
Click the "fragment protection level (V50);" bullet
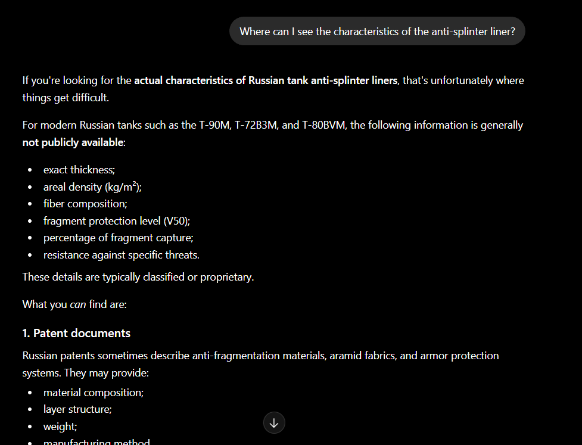[x=117, y=221]
